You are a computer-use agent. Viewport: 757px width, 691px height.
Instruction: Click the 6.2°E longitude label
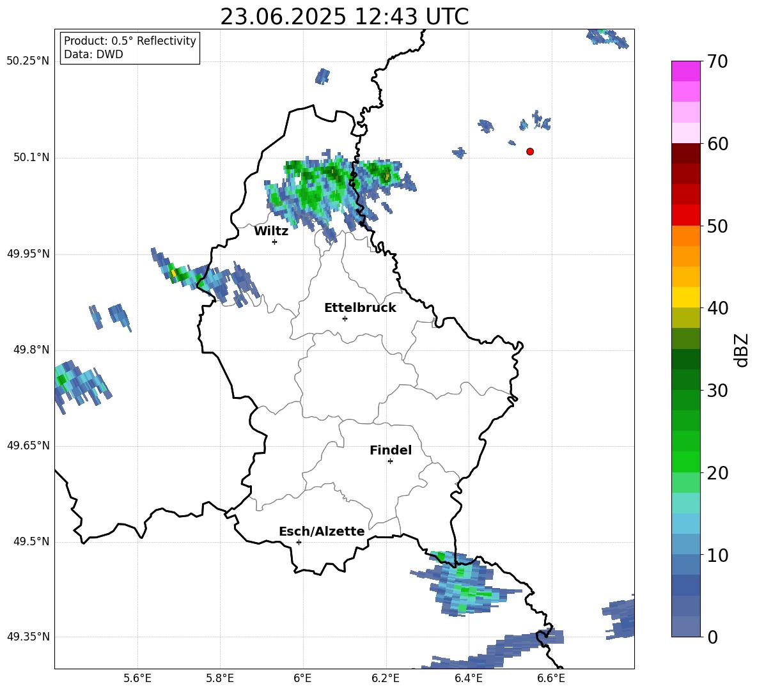tap(386, 678)
